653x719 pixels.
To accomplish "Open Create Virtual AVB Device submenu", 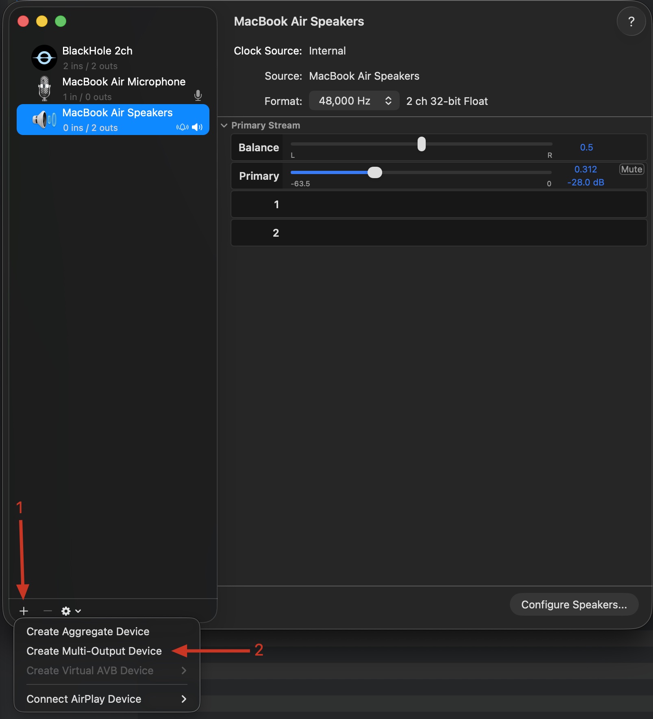I will 107,671.
